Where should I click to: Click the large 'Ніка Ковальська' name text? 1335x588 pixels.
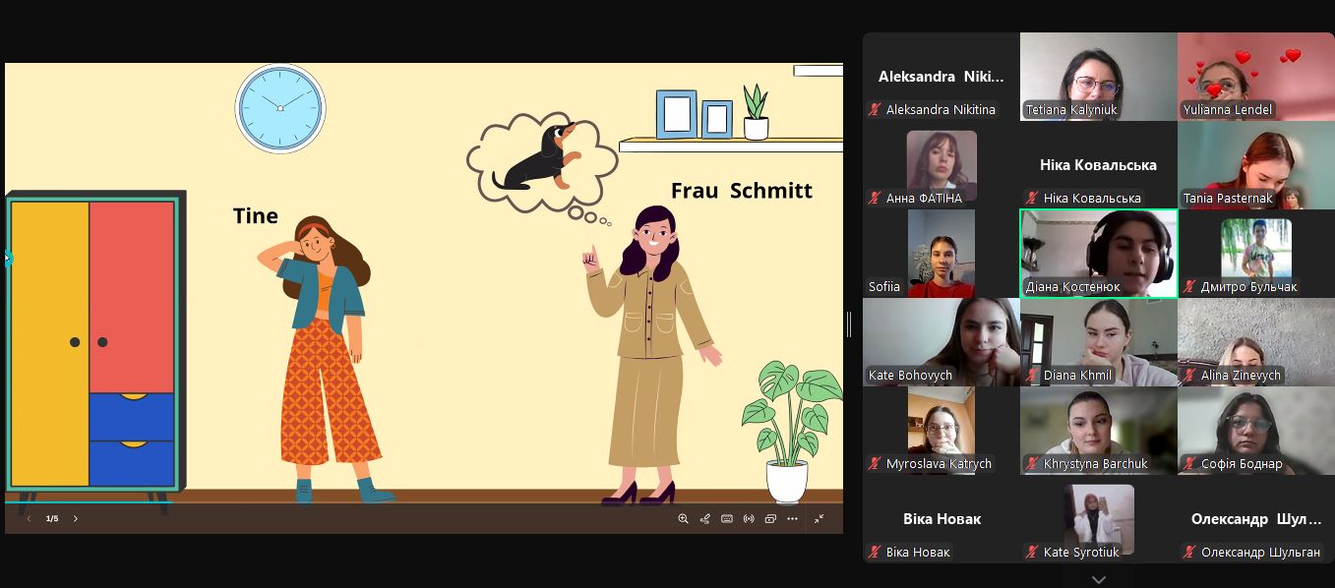point(1098,165)
